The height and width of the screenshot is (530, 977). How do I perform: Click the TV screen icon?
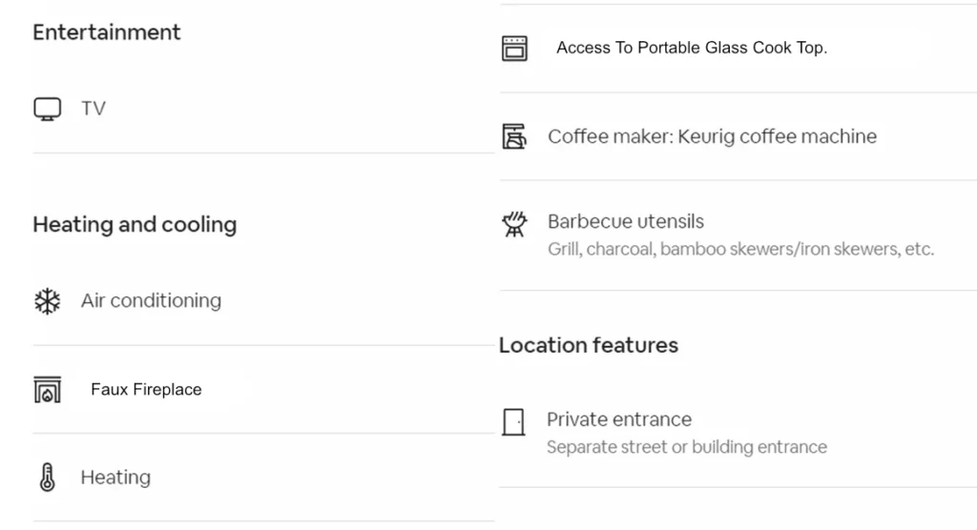point(48,109)
